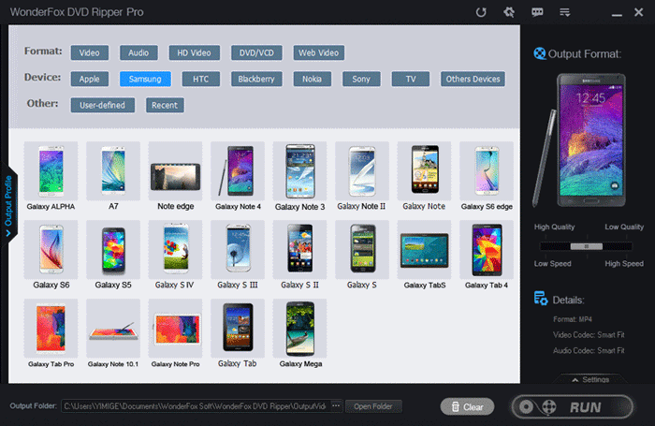The image size is (655, 426).
Task: Open the HD Video format tab
Action: pos(195,52)
